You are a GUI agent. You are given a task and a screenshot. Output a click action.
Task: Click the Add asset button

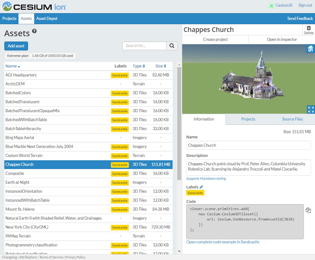(x=16, y=46)
